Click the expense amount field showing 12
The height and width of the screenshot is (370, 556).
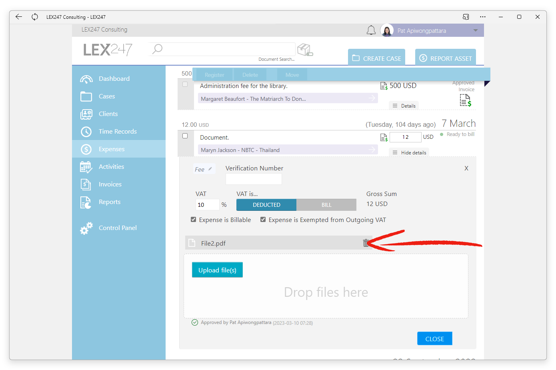(x=405, y=137)
